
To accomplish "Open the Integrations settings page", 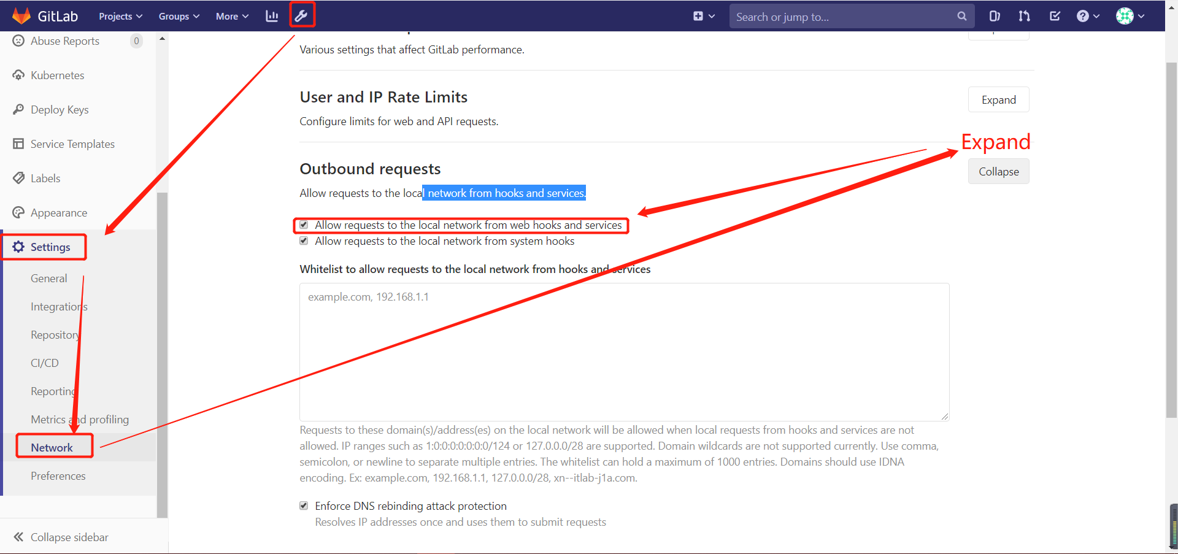I will pyautogui.click(x=59, y=307).
